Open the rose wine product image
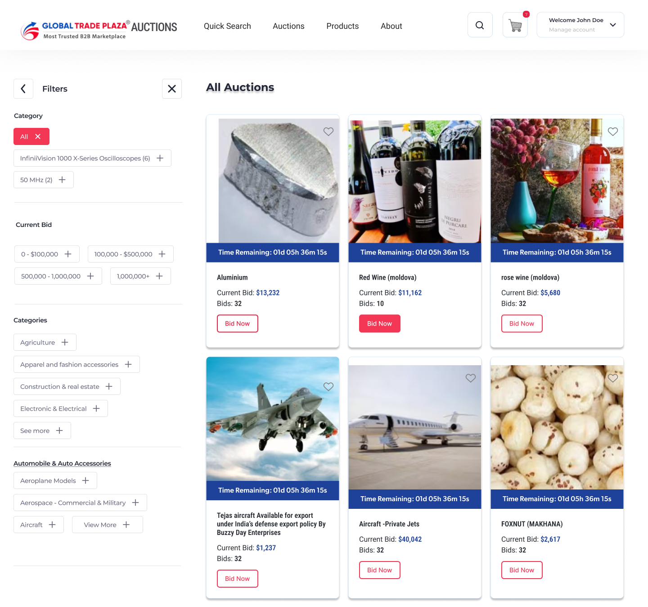 (x=557, y=181)
